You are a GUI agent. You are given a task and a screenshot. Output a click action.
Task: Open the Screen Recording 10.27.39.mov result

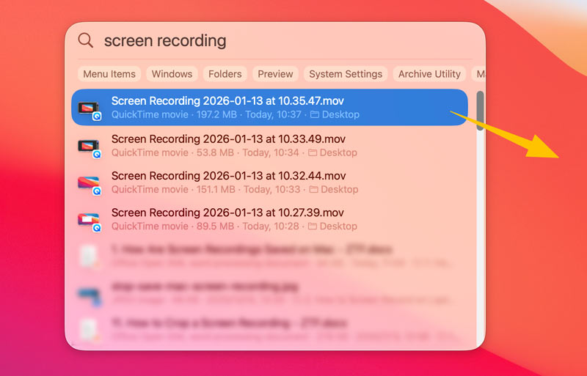click(269, 219)
